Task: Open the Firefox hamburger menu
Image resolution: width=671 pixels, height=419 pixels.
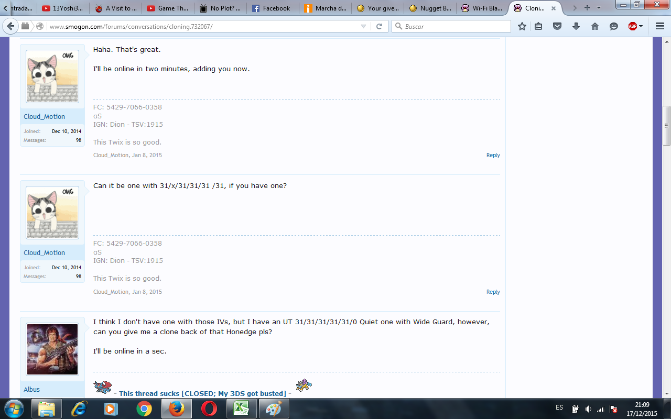Action: pyautogui.click(x=660, y=26)
